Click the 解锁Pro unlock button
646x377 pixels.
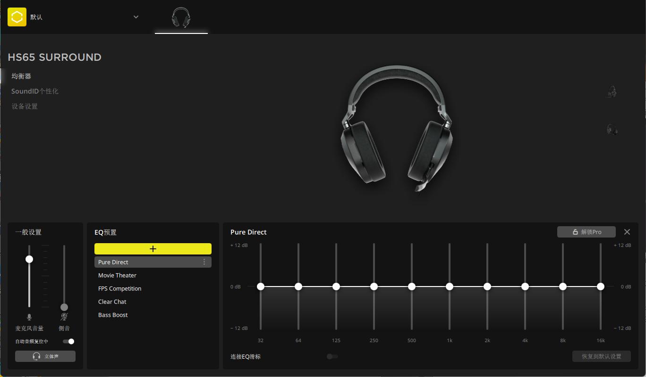586,232
